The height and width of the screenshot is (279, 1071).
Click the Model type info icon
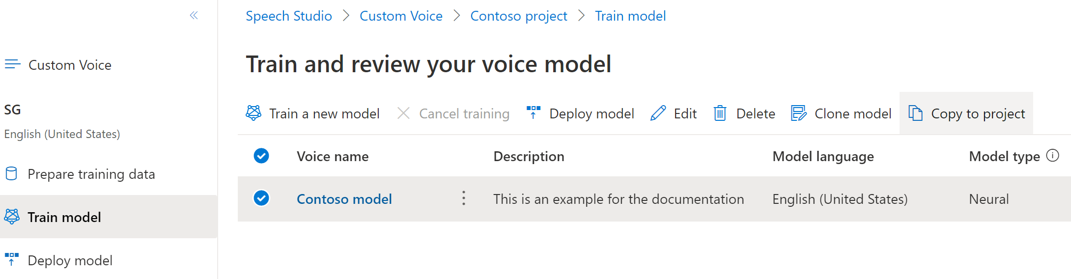pos(1052,156)
